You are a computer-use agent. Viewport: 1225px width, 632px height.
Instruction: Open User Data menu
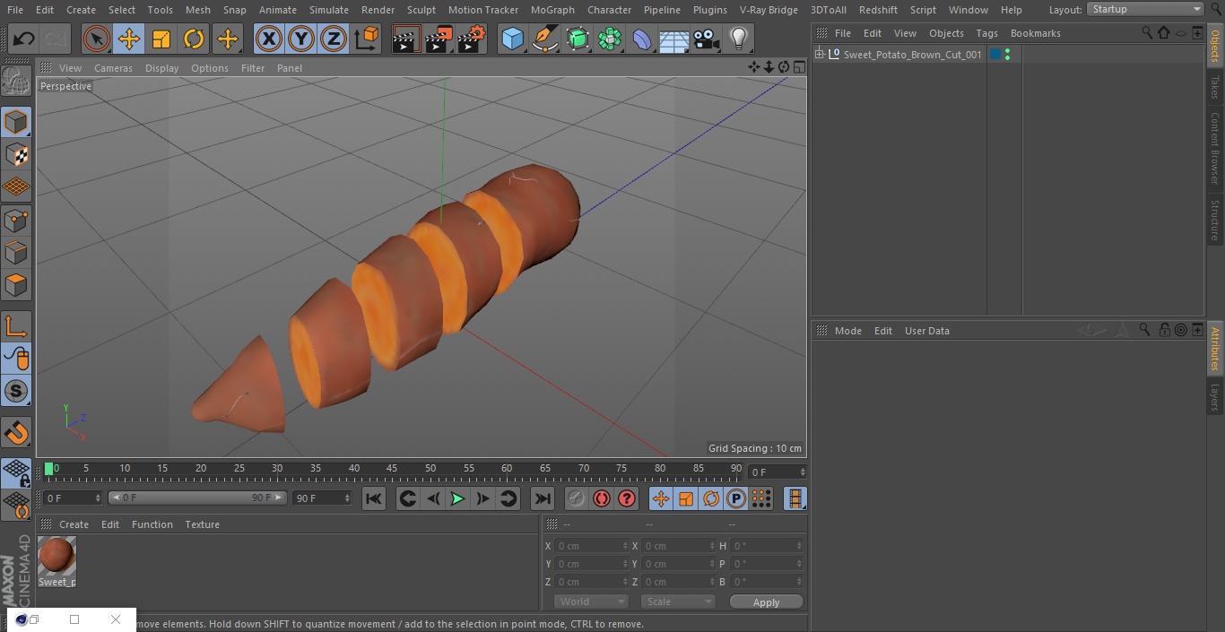926,331
